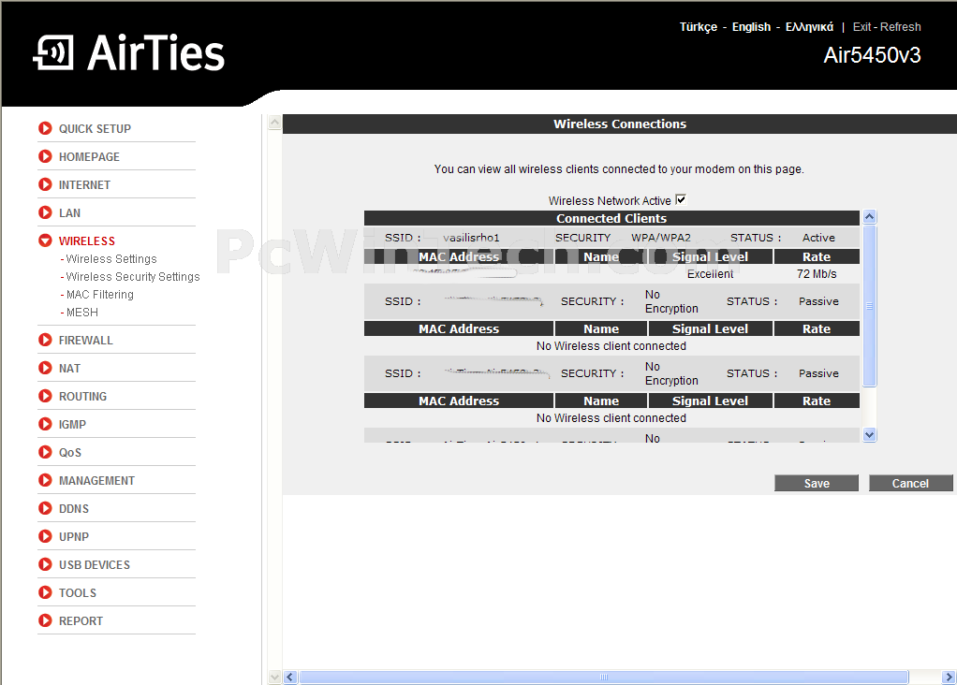Click the red arrow icon beside DDNS
957x685 pixels.
pyautogui.click(x=45, y=508)
